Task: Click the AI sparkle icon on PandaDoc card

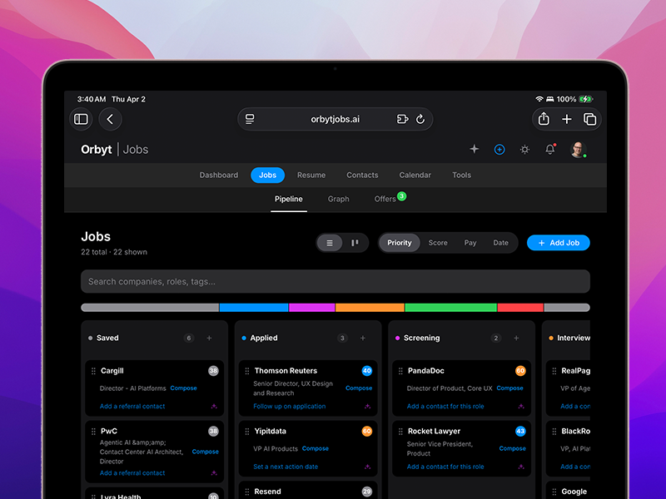Action: [521, 407]
